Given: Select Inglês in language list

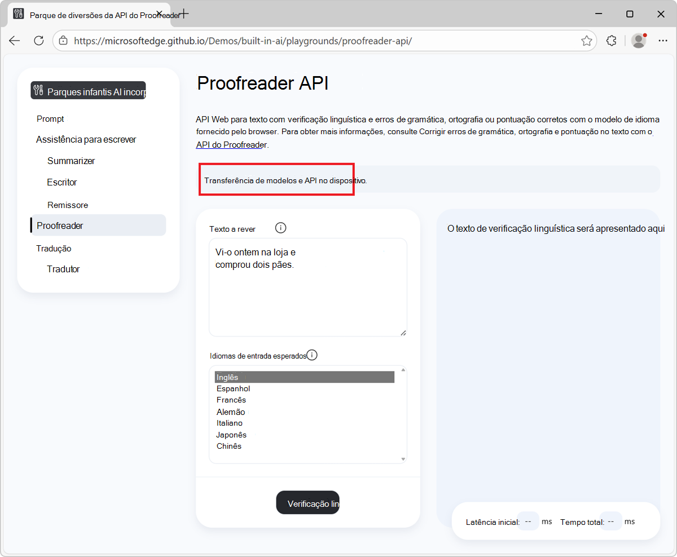Looking at the screenshot, I should (304, 377).
